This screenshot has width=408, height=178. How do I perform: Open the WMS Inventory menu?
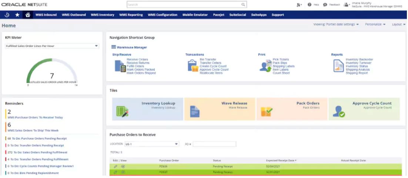[103, 15]
